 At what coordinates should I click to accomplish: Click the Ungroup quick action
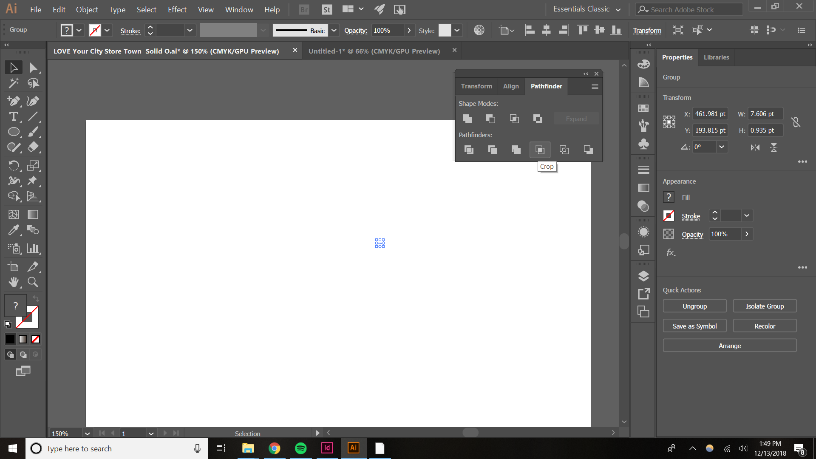pyautogui.click(x=694, y=306)
